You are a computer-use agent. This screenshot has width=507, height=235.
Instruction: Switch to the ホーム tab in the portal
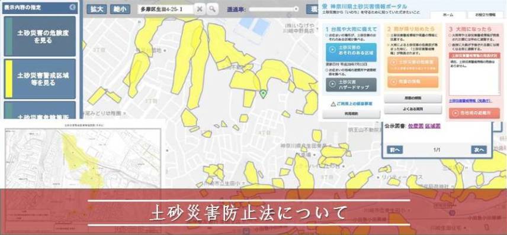(448, 15)
